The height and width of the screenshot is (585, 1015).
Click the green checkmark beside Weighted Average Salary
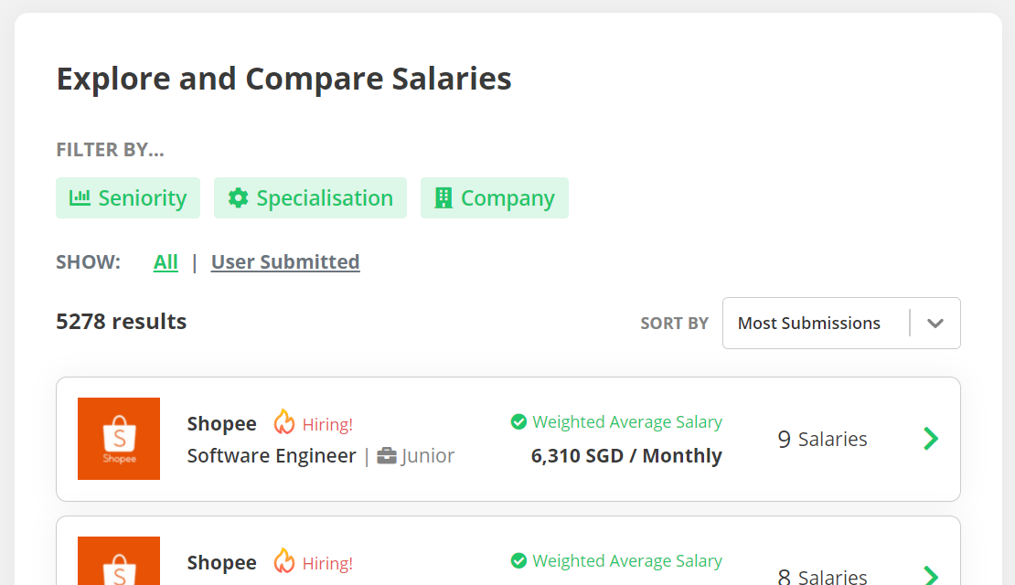pos(518,421)
